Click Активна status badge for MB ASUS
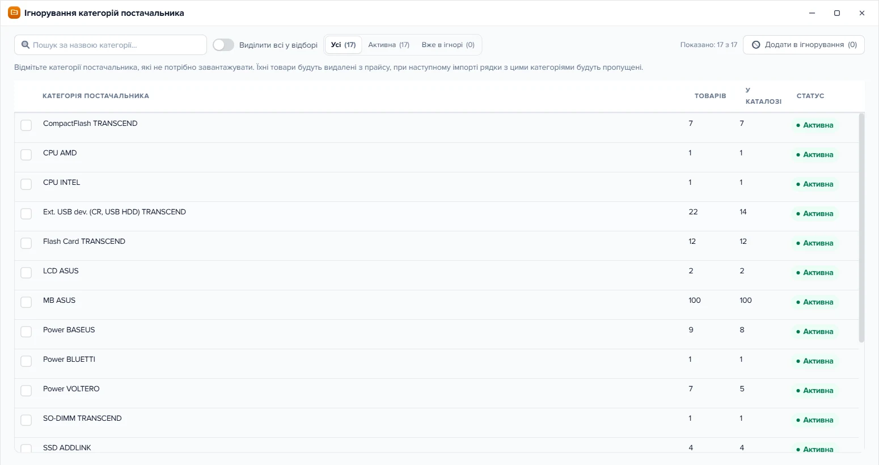 815,302
